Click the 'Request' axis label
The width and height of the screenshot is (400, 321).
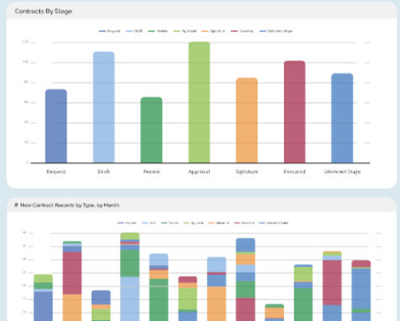[x=56, y=171]
